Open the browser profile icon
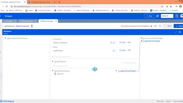Screen dimensions: 183x103 click(x=180, y=7)
